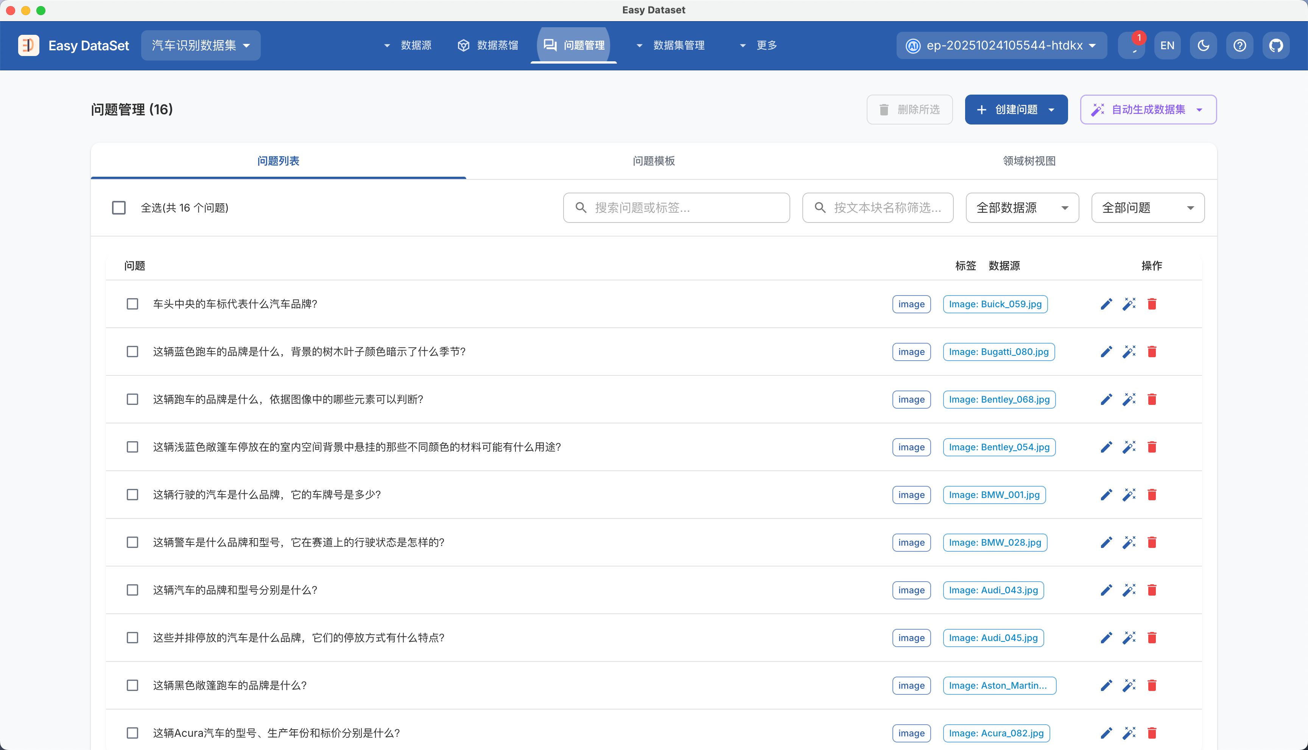Switch to the 问题模板 tab
This screenshot has height=750, width=1308.
[653, 161]
